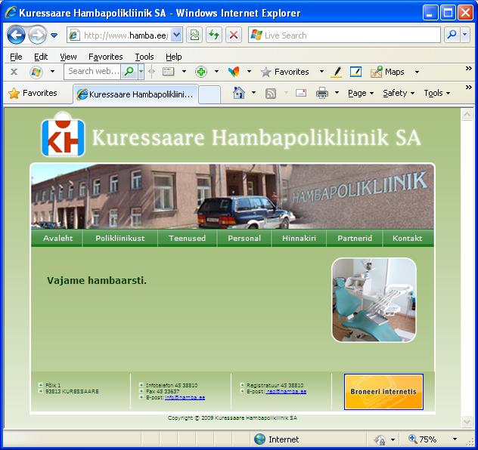Screen dimensions: 478x450
Task: Open the 75% zoom level dropdown
Action: click(455, 439)
